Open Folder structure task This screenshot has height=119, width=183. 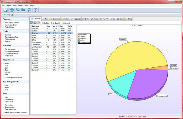click(10, 39)
